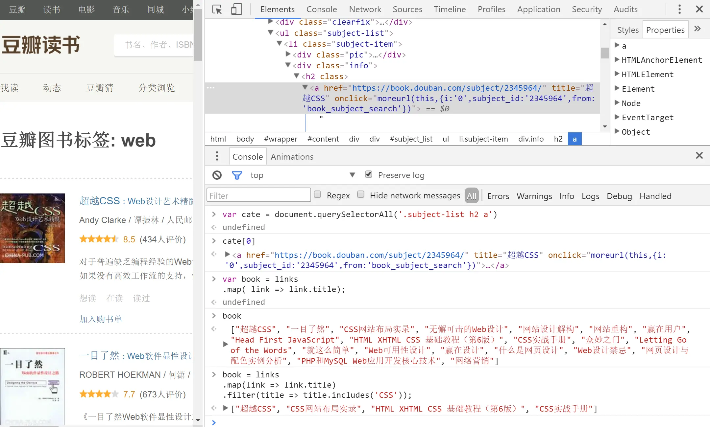This screenshot has height=427, width=710.
Task: Expand the div class pic node
Action: tap(288, 54)
